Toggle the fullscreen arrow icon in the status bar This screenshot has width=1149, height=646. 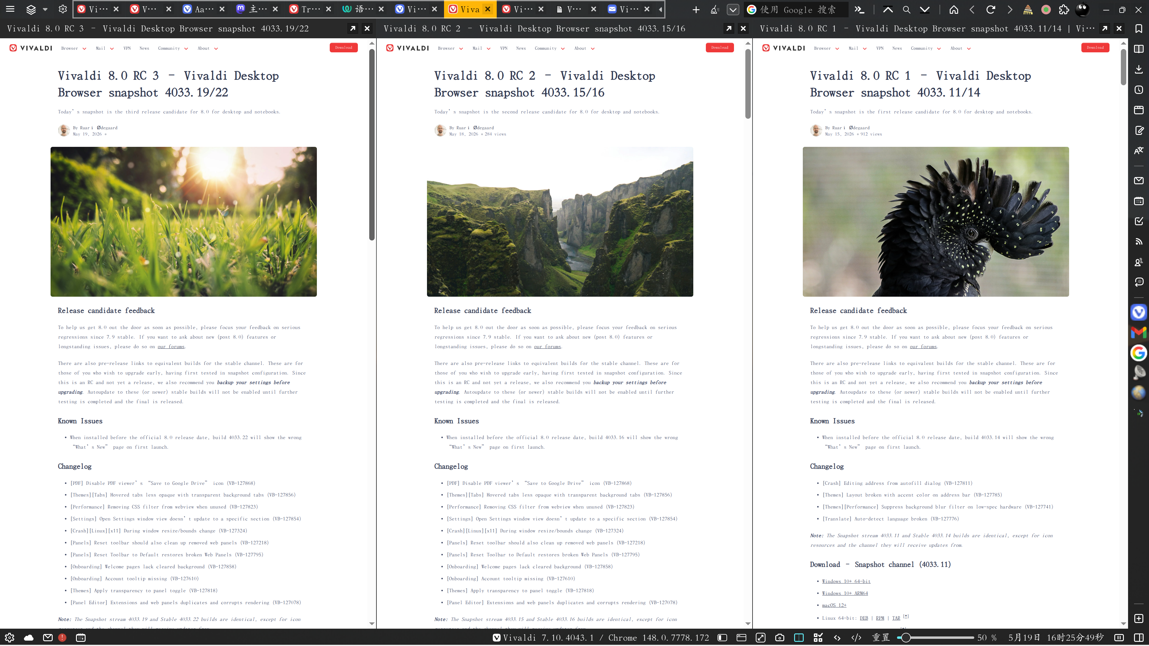click(761, 638)
